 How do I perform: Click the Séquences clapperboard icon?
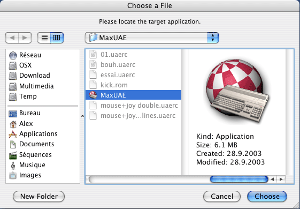(x=13, y=155)
